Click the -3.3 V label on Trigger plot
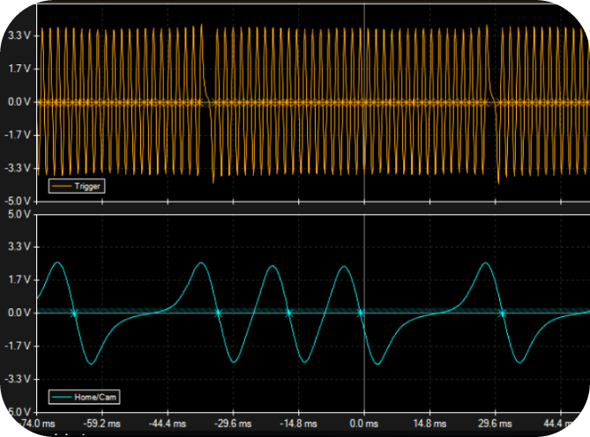 click(x=18, y=168)
